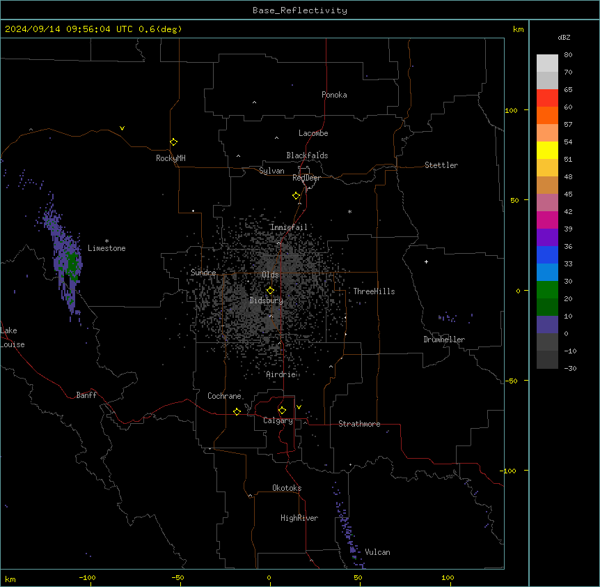This screenshot has height=587, width=600.
Task: Click the Airdrie city label
Action: pos(281,374)
